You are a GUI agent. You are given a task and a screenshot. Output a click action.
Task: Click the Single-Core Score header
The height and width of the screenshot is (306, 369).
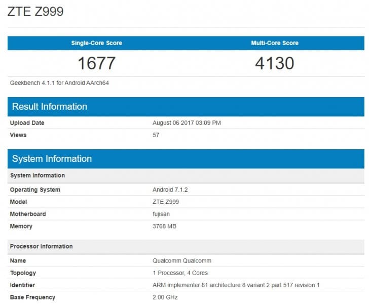pyautogui.click(x=97, y=43)
